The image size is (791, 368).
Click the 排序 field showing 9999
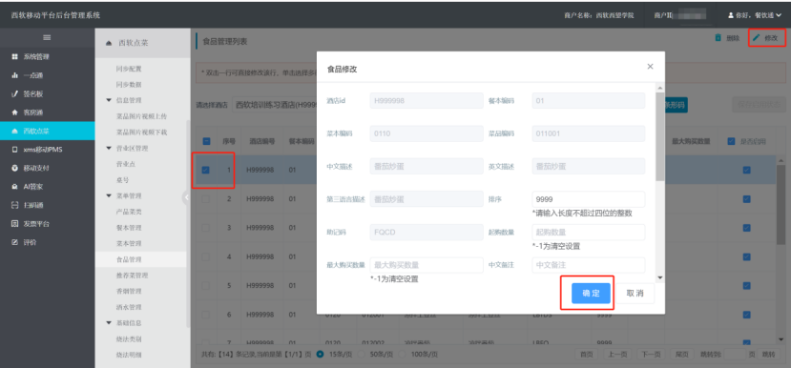point(588,199)
